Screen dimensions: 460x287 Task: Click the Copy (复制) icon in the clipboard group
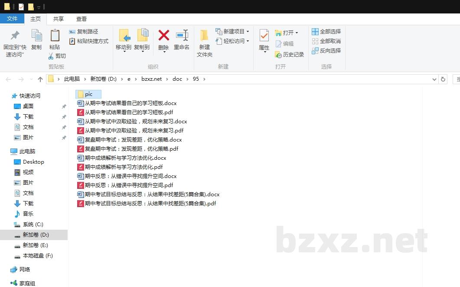pos(36,36)
